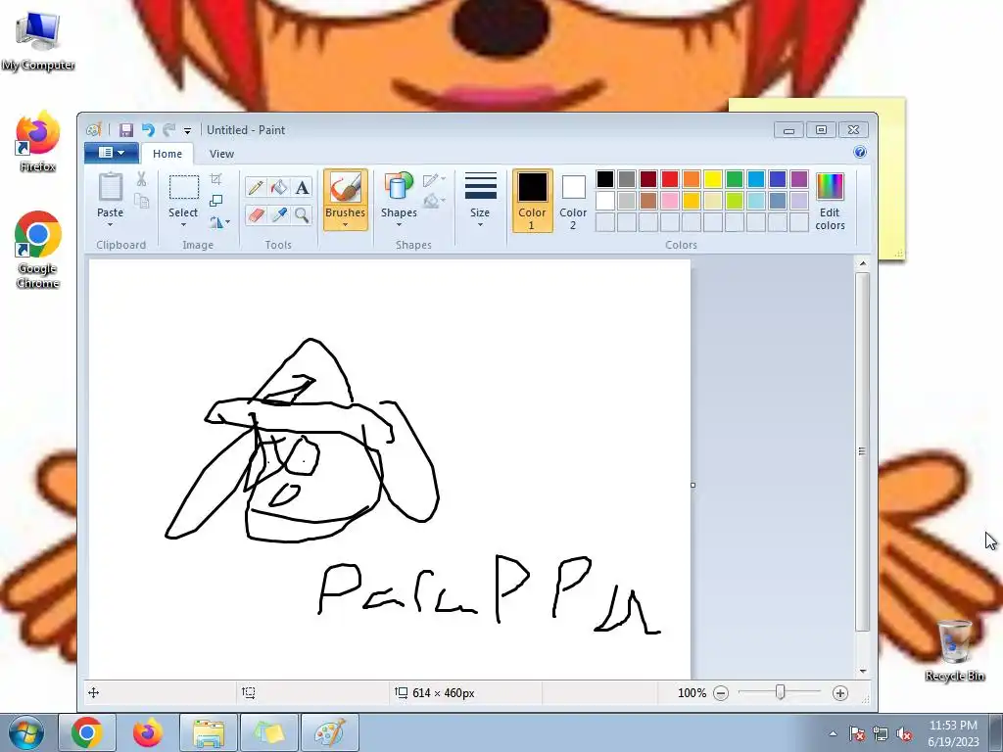
Task: Activate Color 2 background selector
Action: point(572,201)
